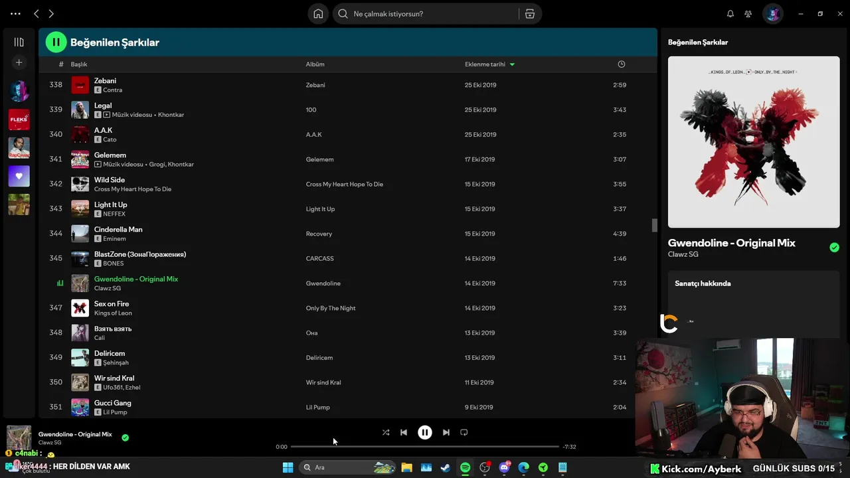Select the A.A.K song title
This screenshot has width=850, height=478.
coord(103,130)
